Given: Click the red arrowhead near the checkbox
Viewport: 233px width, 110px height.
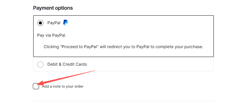Looking at the screenshot, I should [40, 83].
